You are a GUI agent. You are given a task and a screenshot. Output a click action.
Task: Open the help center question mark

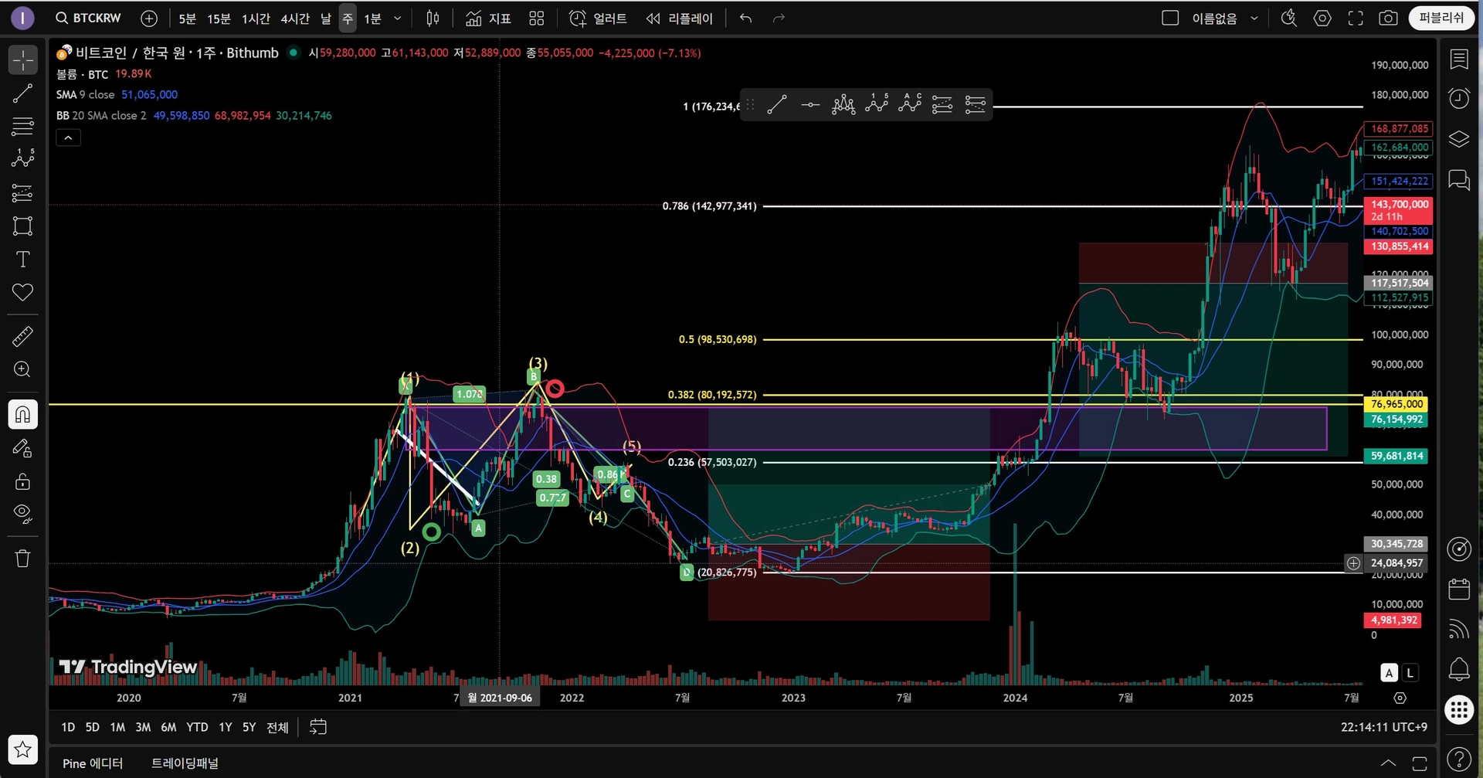1459,759
